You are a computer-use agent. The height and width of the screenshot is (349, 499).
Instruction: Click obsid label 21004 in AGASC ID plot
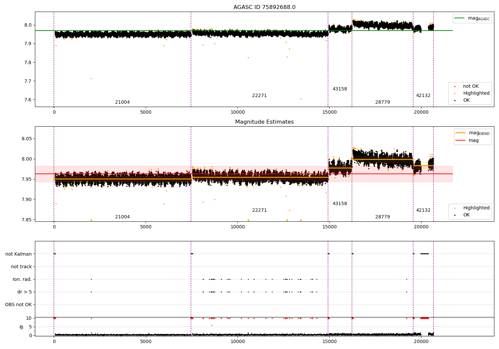pyautogui.click(x=122, y=102)
